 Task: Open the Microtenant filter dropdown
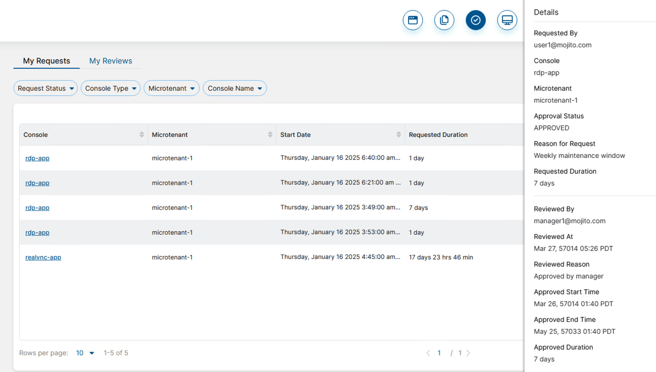[x=172, y=88]
